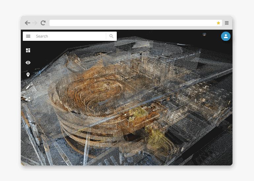This screenshot has width=254, height=181.
Task: Focus the Search text field
Action: click(x=70, y=36)
